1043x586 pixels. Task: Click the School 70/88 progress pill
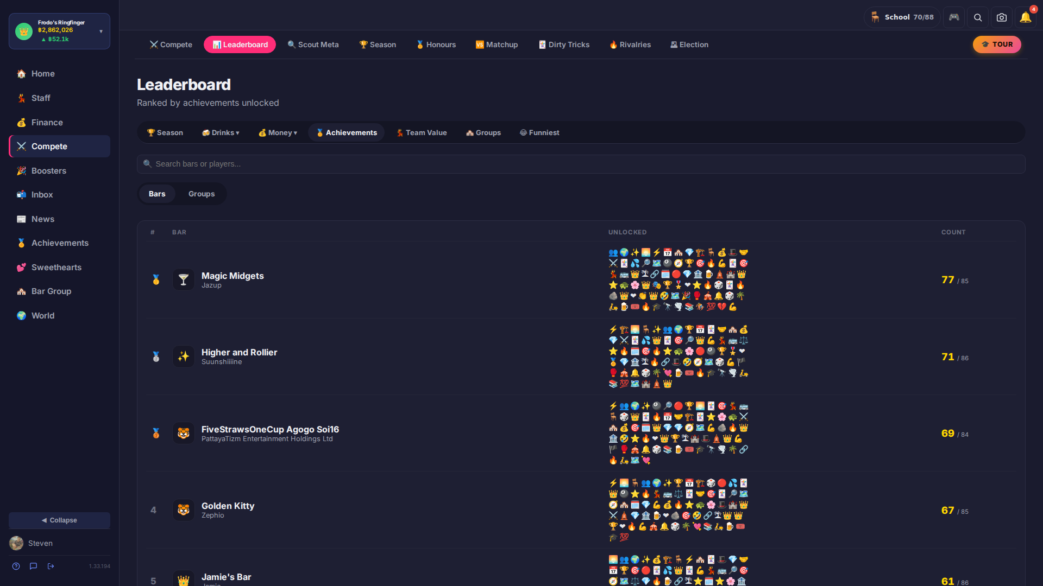click(902, 17)
